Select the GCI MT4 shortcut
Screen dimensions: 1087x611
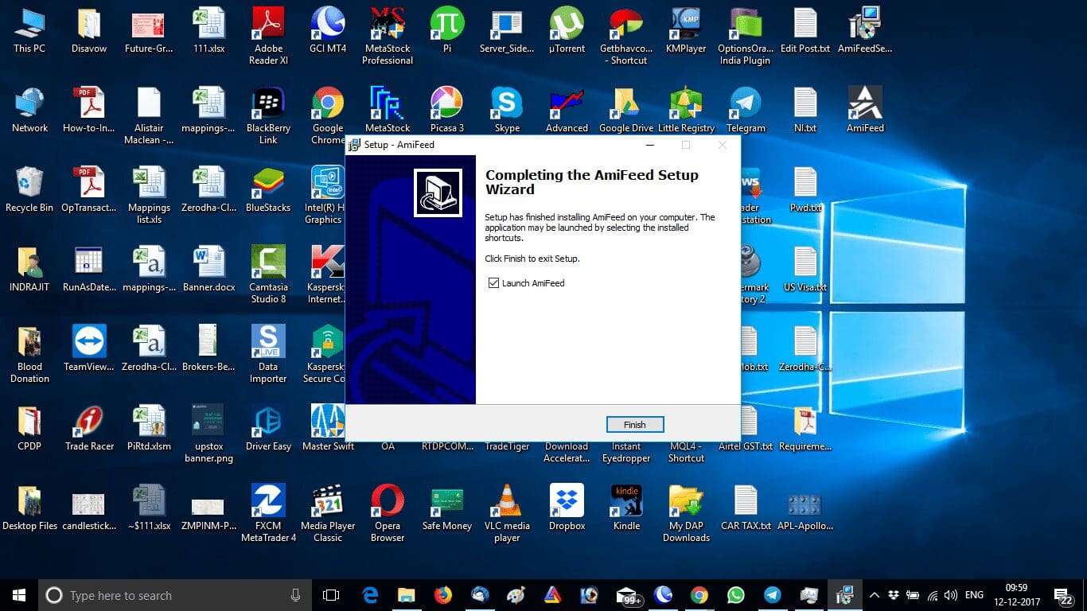click(328, 30)
